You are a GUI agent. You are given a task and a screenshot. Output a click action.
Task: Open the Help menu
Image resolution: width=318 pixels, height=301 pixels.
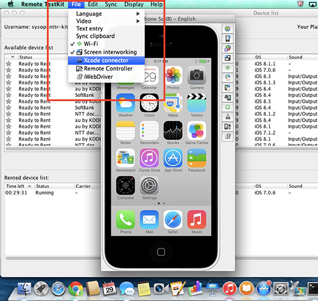[156, 4]
